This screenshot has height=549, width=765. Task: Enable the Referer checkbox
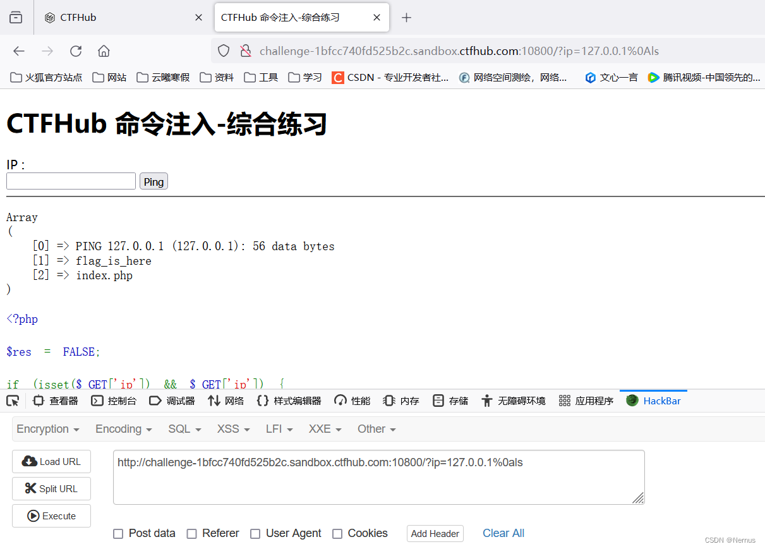tap(192, 534)
